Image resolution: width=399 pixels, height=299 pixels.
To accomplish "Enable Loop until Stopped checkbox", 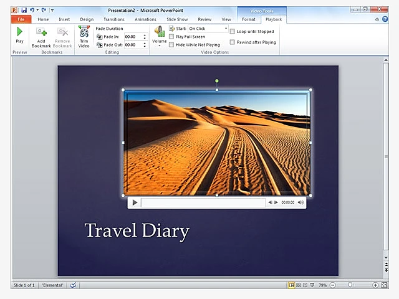I will click(x=233, y=31).
